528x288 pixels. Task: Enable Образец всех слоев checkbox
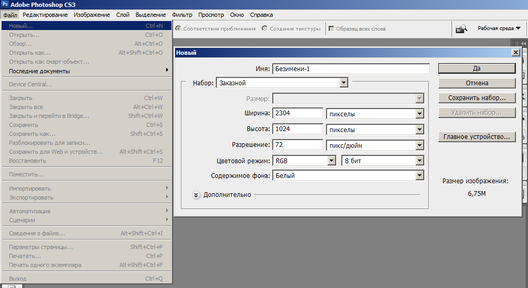[x=331, y=28]
